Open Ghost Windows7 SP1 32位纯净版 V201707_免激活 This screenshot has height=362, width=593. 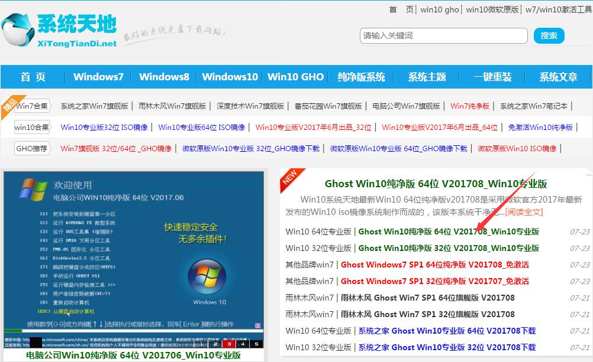click(435, 281)
